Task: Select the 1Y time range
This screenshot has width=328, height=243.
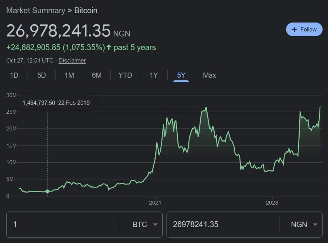Action: point(153,75)
